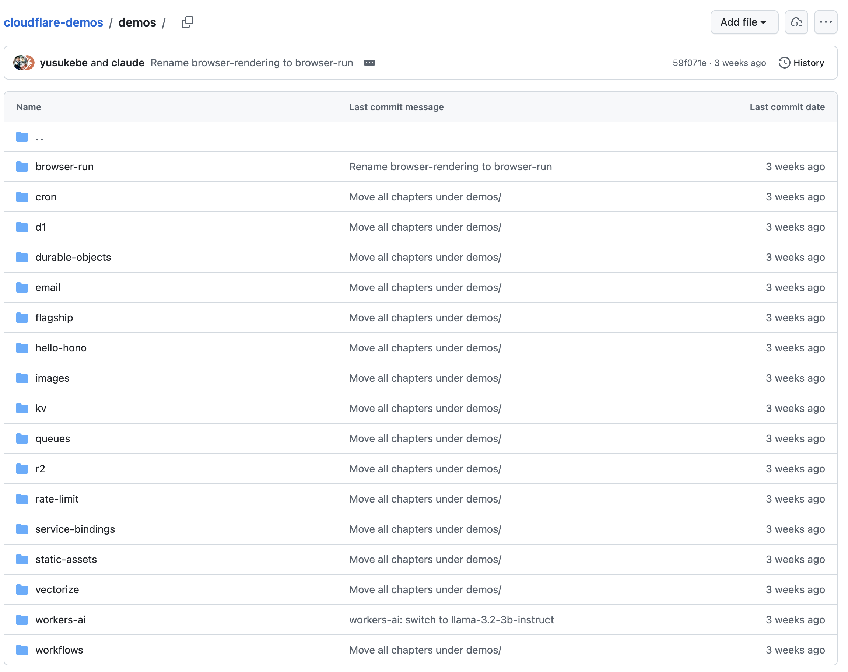Open the static-assets folder
848x672 pixels.
[66, 560]
